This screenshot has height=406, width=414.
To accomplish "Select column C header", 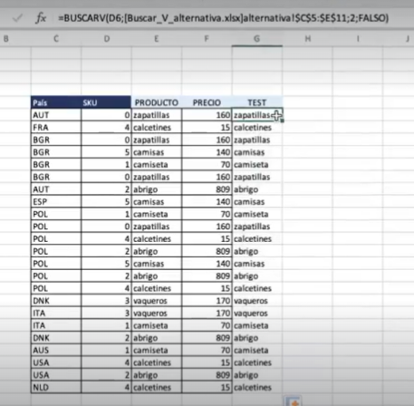I will pyautogui.click(x=56, y=39).
